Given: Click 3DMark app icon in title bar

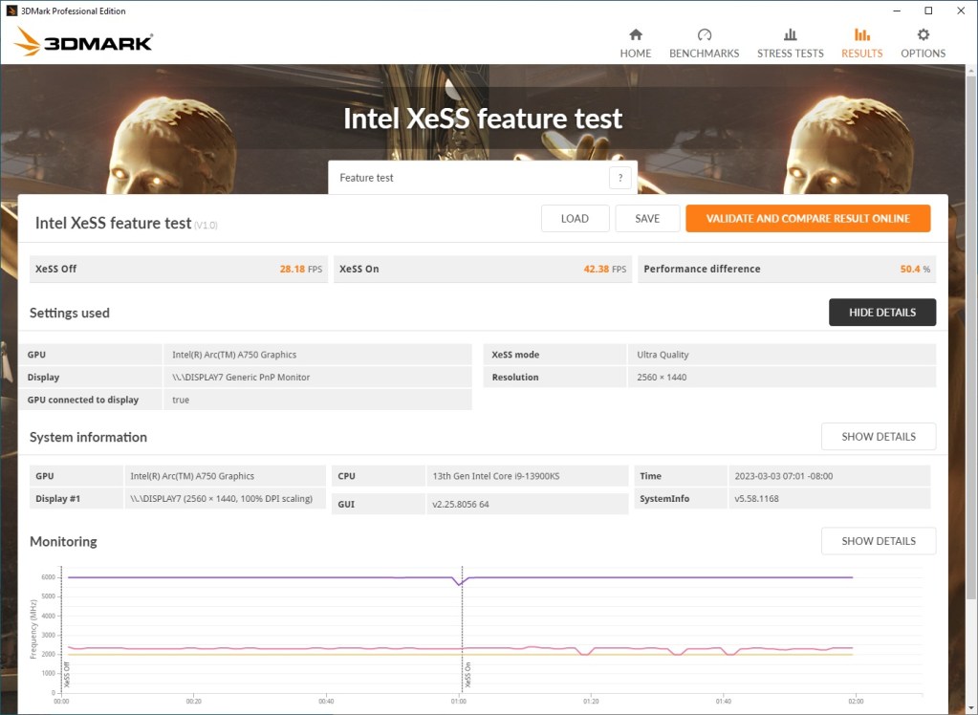Looking at the screenshot, I should click(x=11, y=11).
